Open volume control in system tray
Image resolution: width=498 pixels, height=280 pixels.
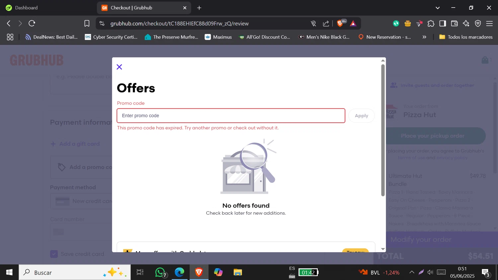tap(430, 272)
